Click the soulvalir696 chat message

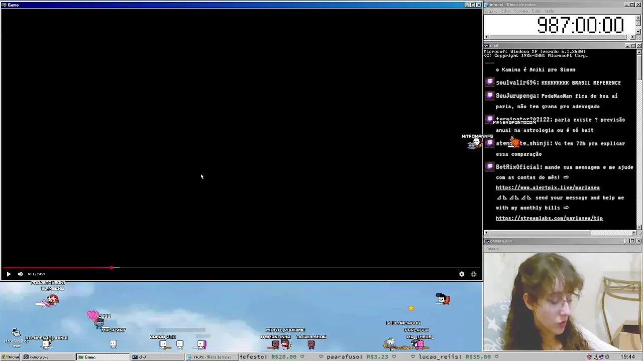tap(558, 82)
